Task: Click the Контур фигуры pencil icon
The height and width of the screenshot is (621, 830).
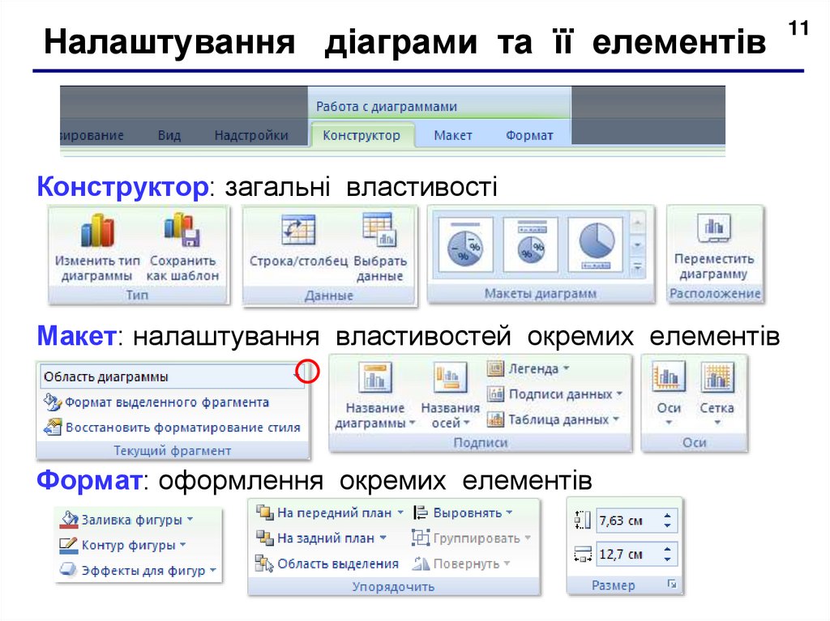Action: 69,545
